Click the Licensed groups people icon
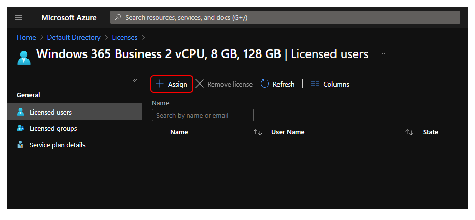 pyautogui.click(x=20, y=128)
